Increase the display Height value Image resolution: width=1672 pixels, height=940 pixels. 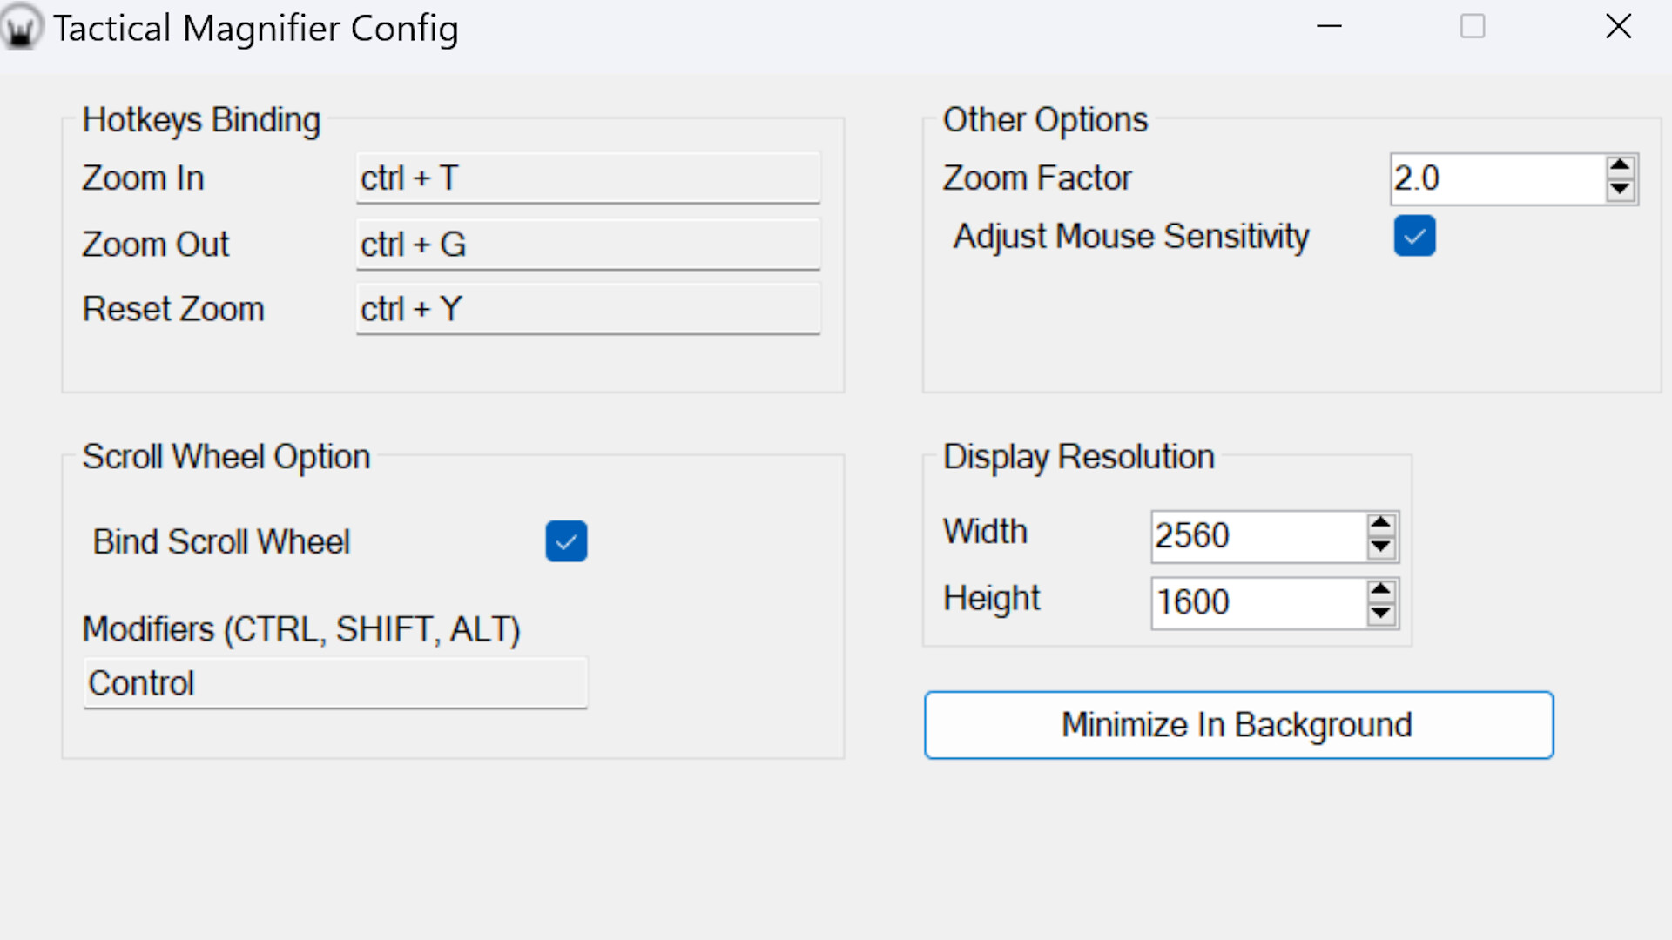[x=1381, y=590]
